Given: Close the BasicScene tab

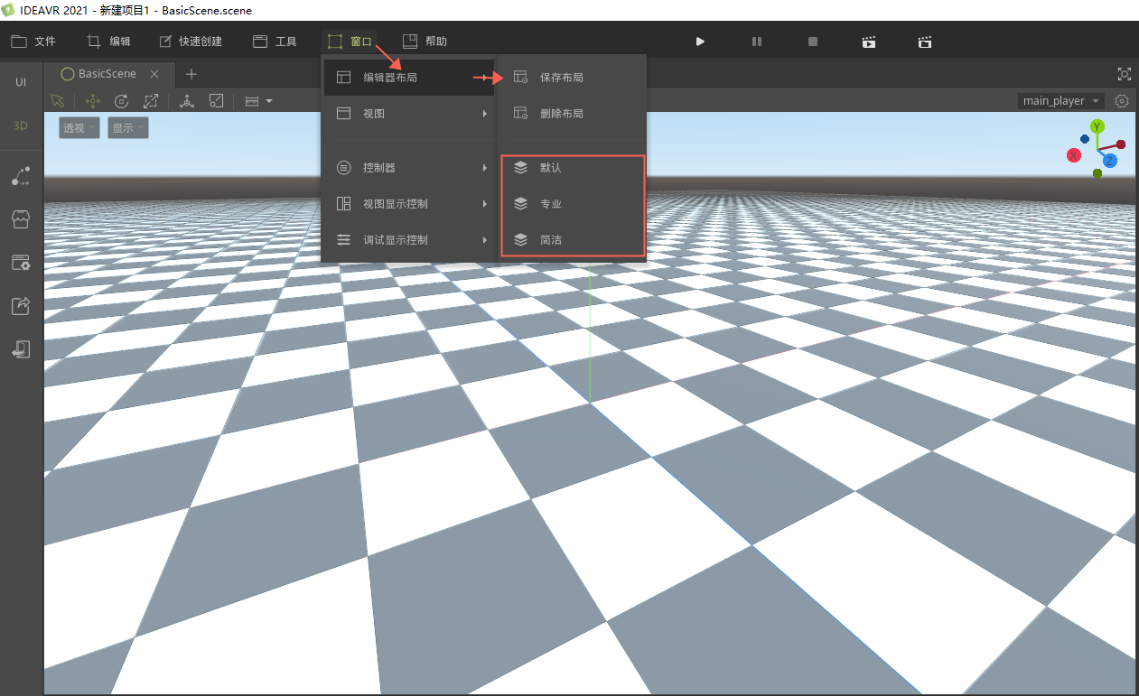Looking at the screenshot, I should 154,74.
